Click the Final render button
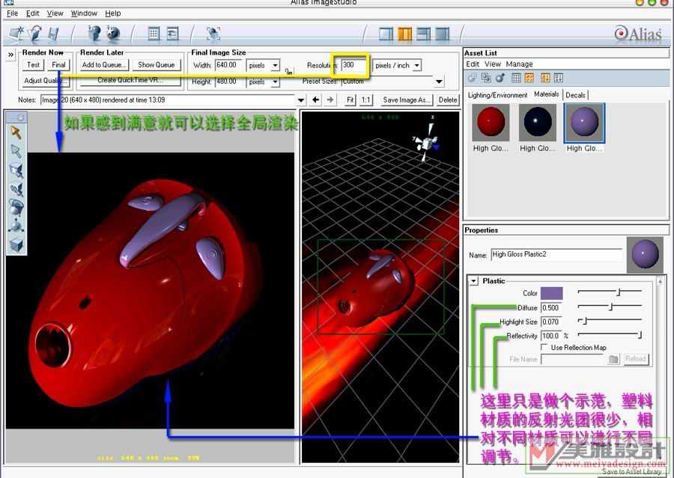The image size is (674, 478). point(58,65)
